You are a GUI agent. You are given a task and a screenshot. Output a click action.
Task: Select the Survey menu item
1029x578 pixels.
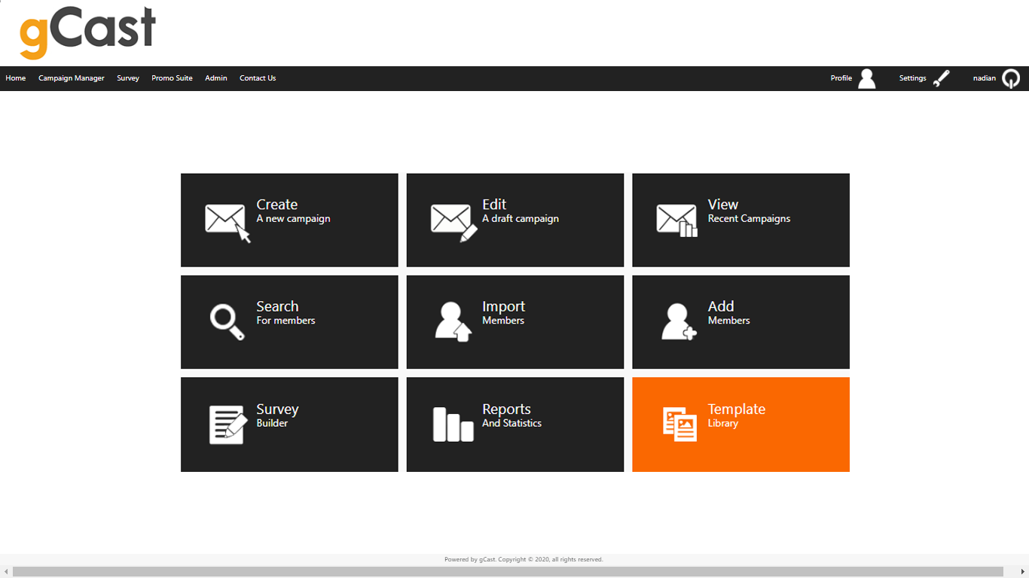tap(128, 78)
